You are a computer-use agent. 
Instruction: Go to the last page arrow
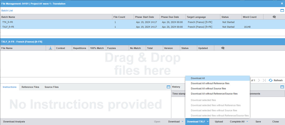[264, 80]
